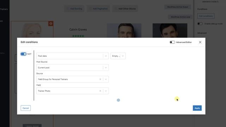Viewport: 226px width, 127px height.
Task: Close the Edit conditions dialog
Action: point(200,42)
